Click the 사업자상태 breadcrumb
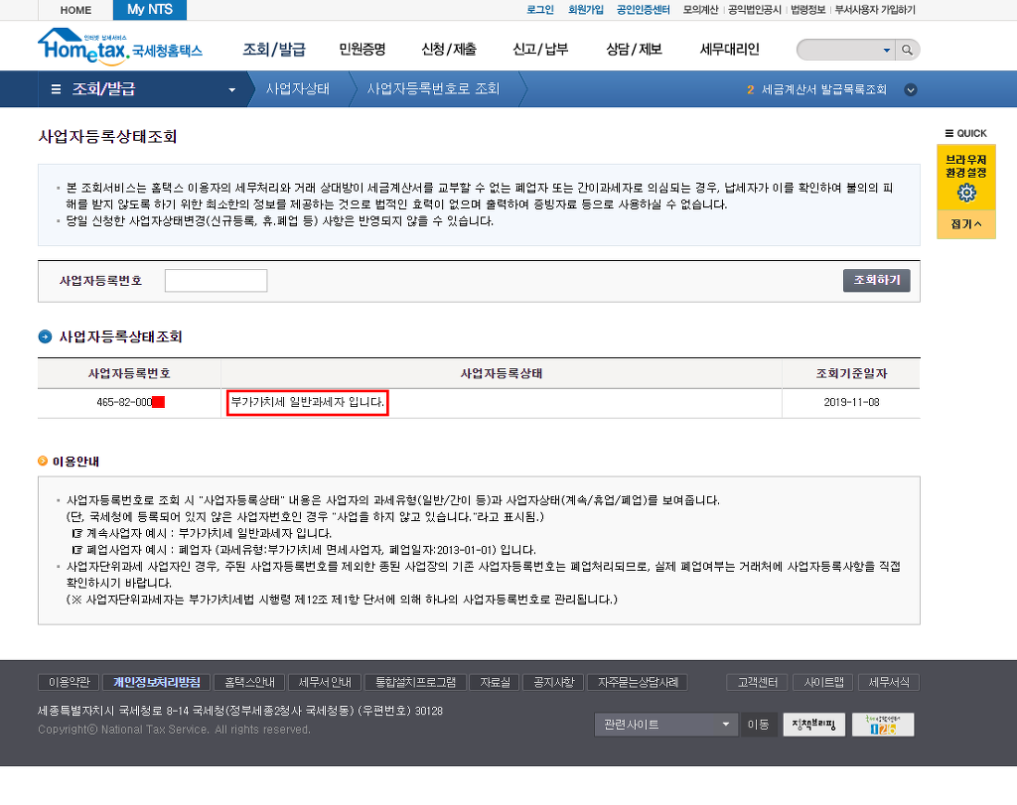 click(298, 88)
